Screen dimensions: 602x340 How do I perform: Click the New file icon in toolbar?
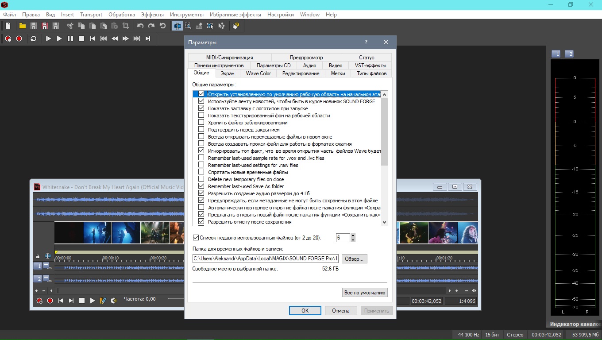8,26
